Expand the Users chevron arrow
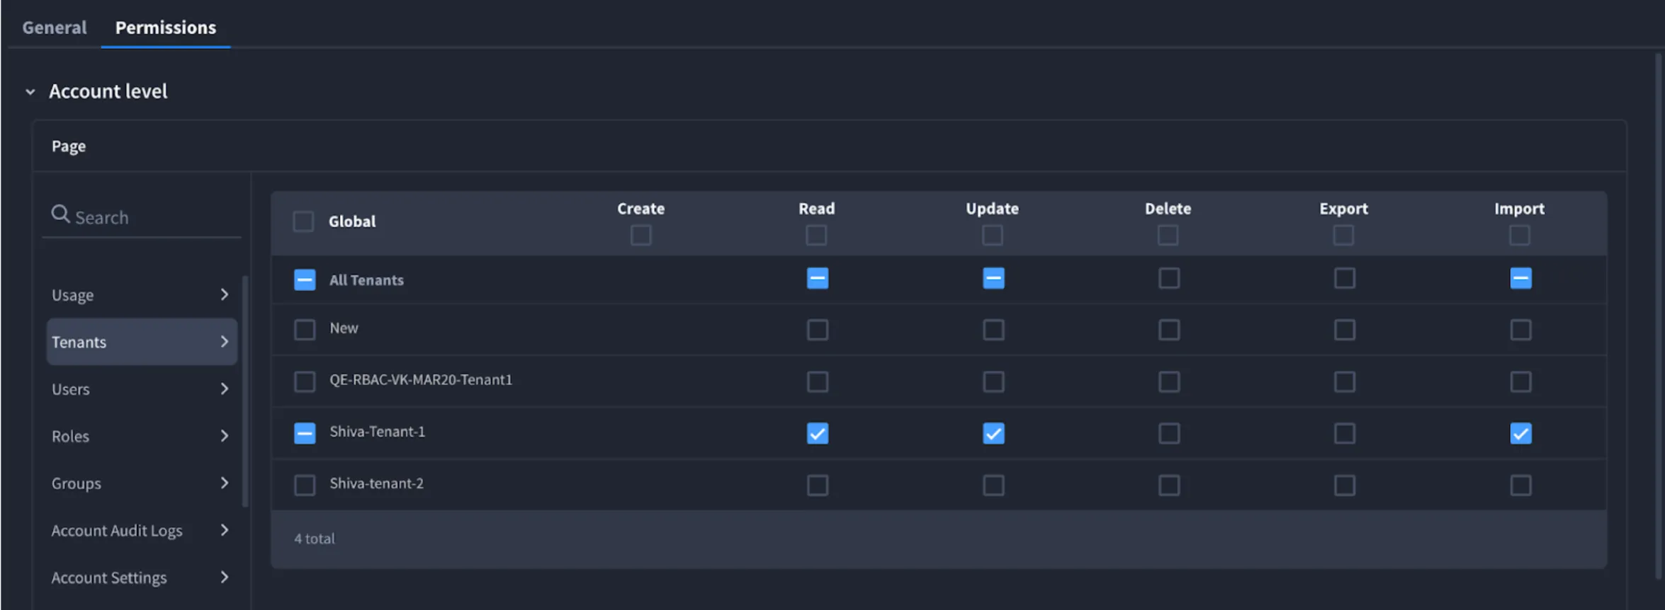 click(x=225, y=389)
